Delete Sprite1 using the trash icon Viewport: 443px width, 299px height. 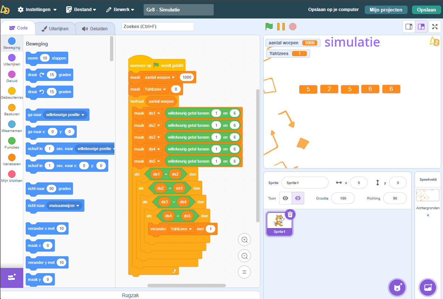tap(290, 214)
